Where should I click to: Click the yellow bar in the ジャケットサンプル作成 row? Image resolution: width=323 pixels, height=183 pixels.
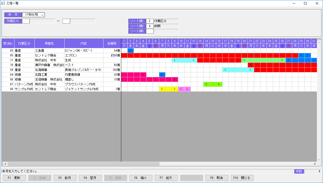(x=169, y=89)
